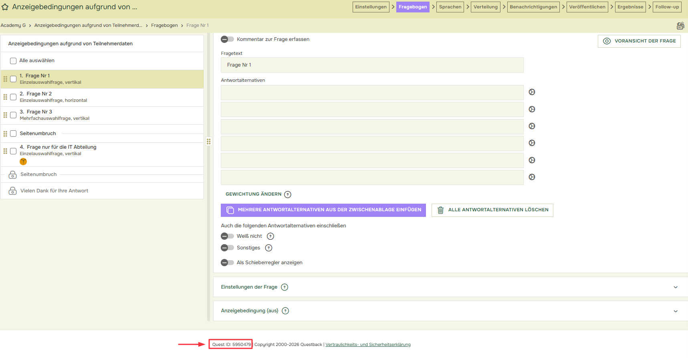Click the drag handle of the IT Abteilung question
The width and height of the screenshot is (688, 358).
(x=5, y=151)
